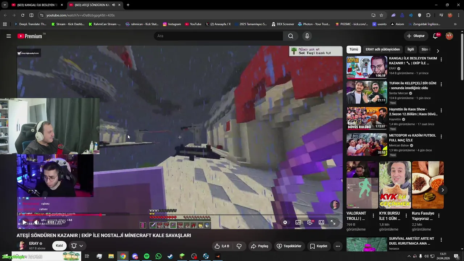Toggle autoplay switch in player
The image size is (464, 261).
[285, 222]
